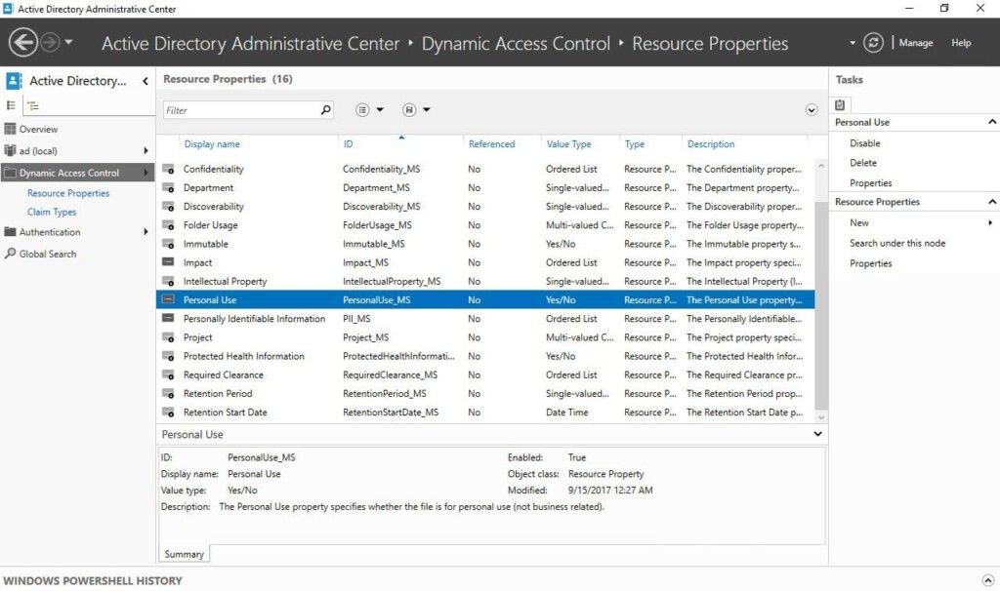Image resolution: width=1000 pixels, height=591 pixels.
Task: Select the Department row icon
Action: click(x=168, y=188)
